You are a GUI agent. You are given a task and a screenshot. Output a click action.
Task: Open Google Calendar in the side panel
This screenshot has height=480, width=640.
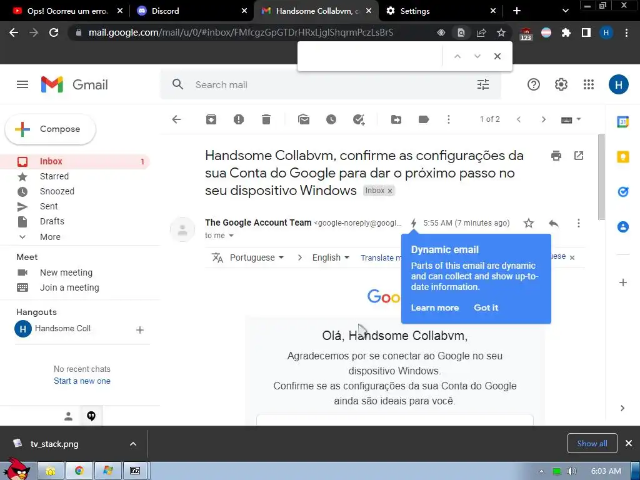tap(623, 122)
